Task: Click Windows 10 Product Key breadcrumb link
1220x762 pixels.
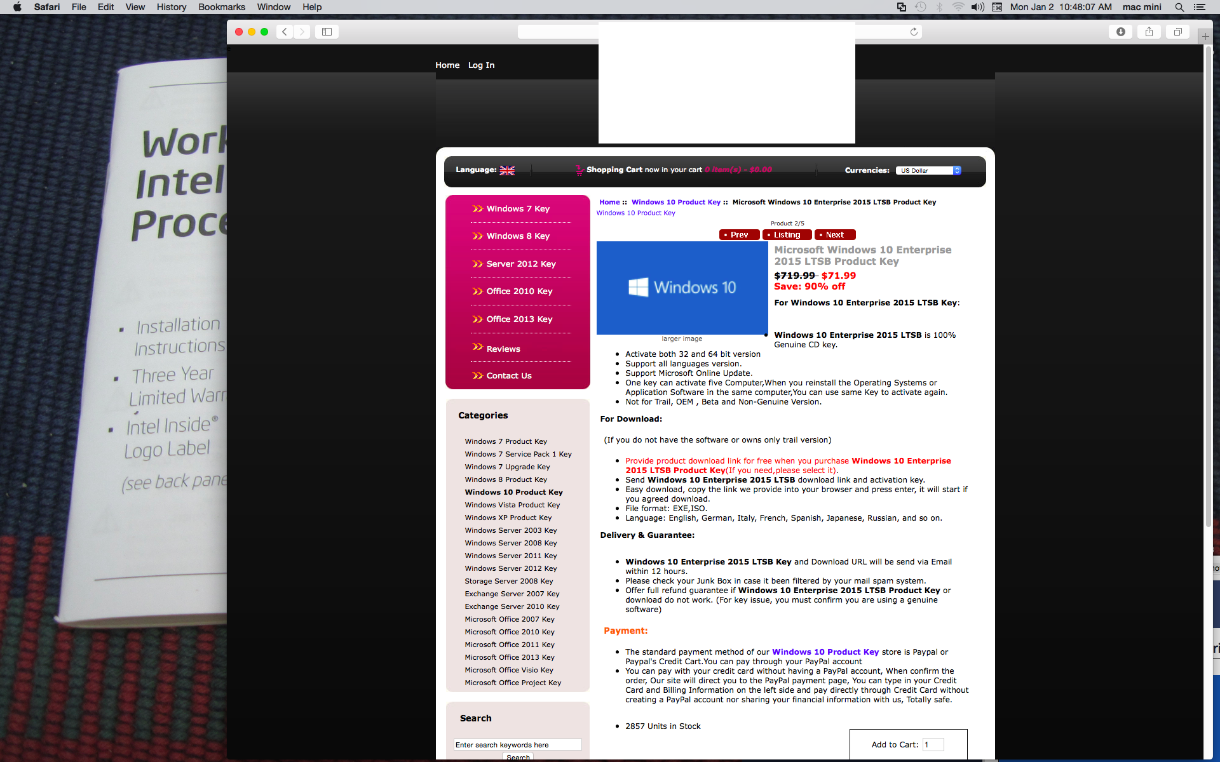Action: 676,202
